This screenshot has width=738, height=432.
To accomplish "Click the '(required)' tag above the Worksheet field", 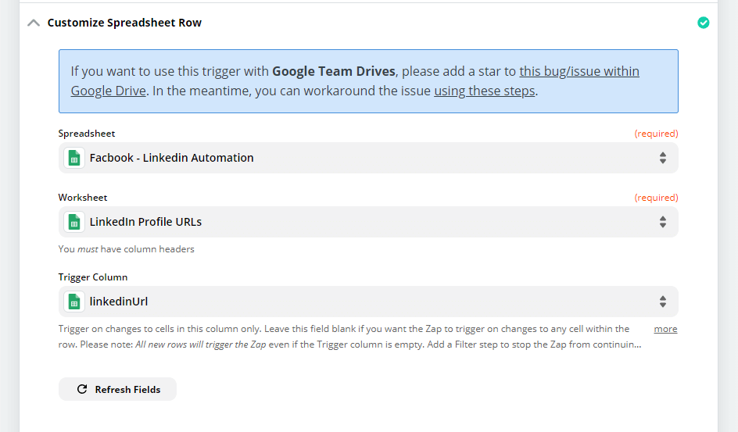I will (x=656, y=198).
